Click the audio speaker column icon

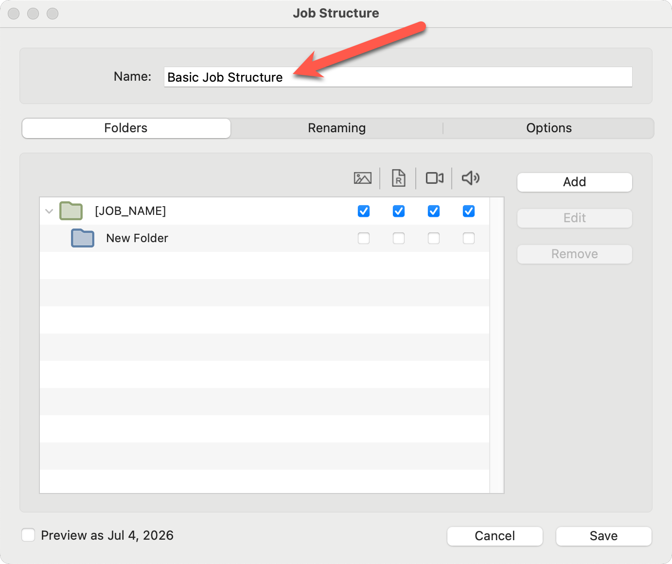pyautogui.click(x=470, y=178)
